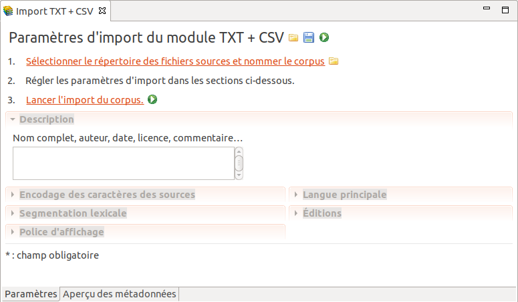Click the Import TXT + CSV tab icon
Screen dimensions: 518x302
[x=8, y=11]
